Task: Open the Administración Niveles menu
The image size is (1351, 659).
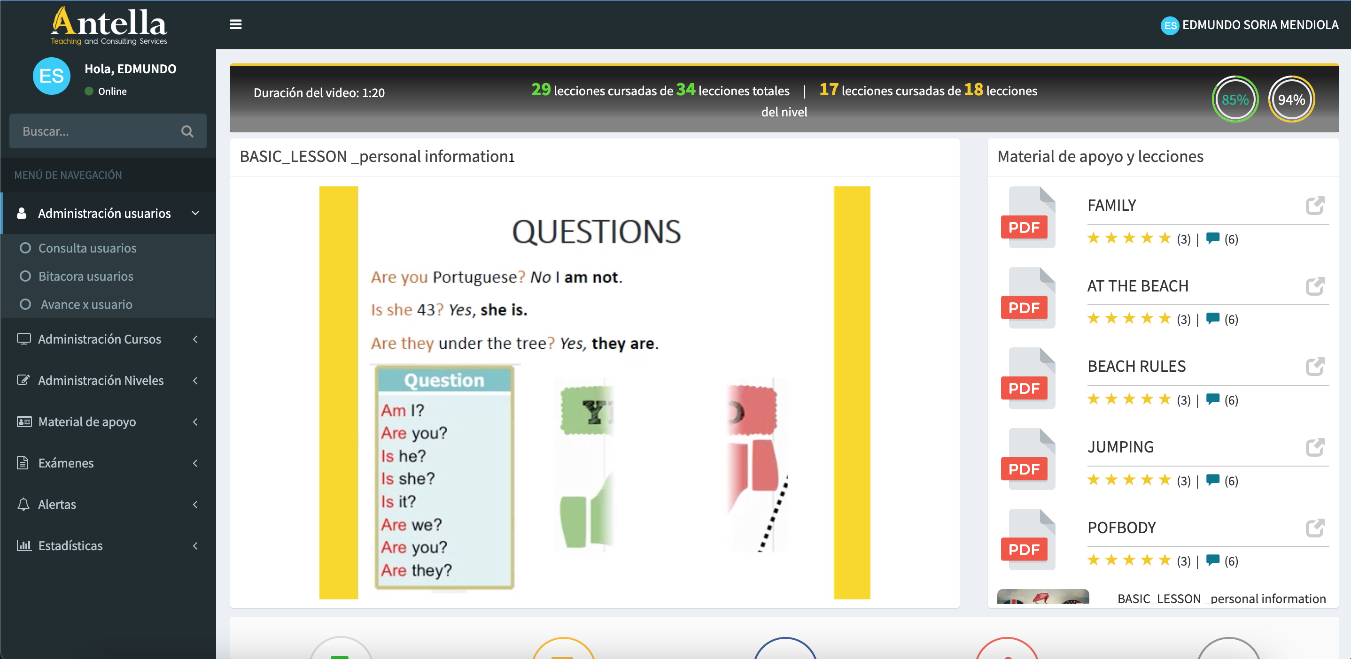Action: pos(108,380)
